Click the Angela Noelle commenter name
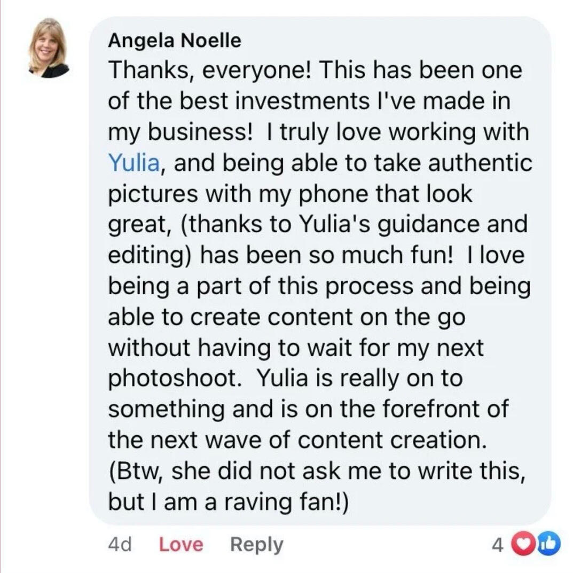 [x=174, y=40]
